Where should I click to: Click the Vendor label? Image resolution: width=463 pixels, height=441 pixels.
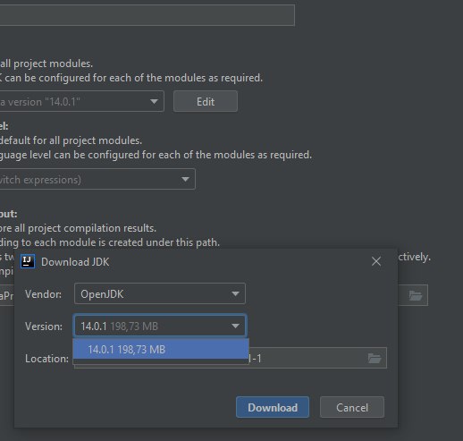click(x=43, y=294)
